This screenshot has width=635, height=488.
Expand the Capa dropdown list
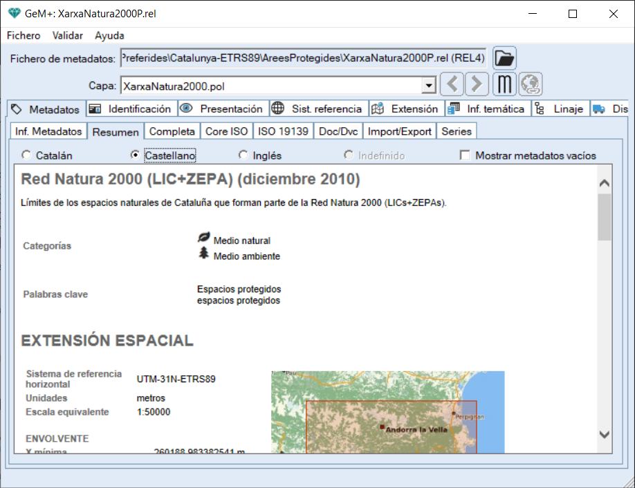click(x=429, y=86)
